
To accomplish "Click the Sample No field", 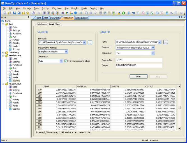I will (139, 60).
